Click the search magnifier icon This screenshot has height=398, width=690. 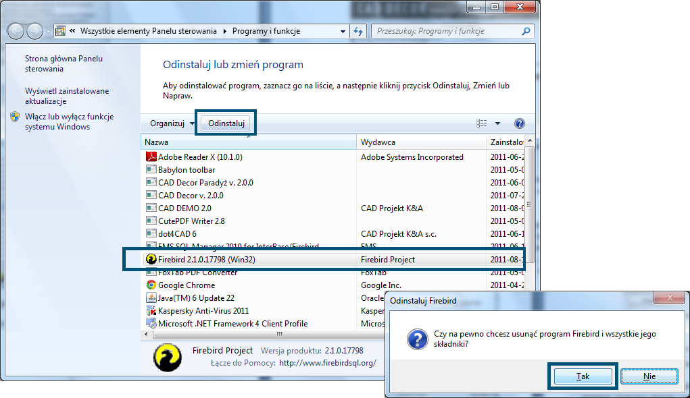pos(526,31)
